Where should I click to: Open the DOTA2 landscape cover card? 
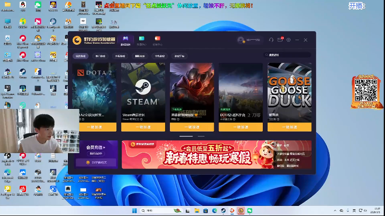[x=241, y=93]
